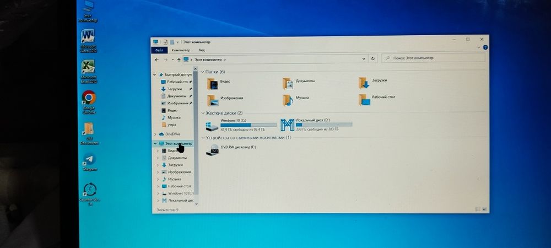Select the Windows 10 (C:) drive icon

pos(212,126)
